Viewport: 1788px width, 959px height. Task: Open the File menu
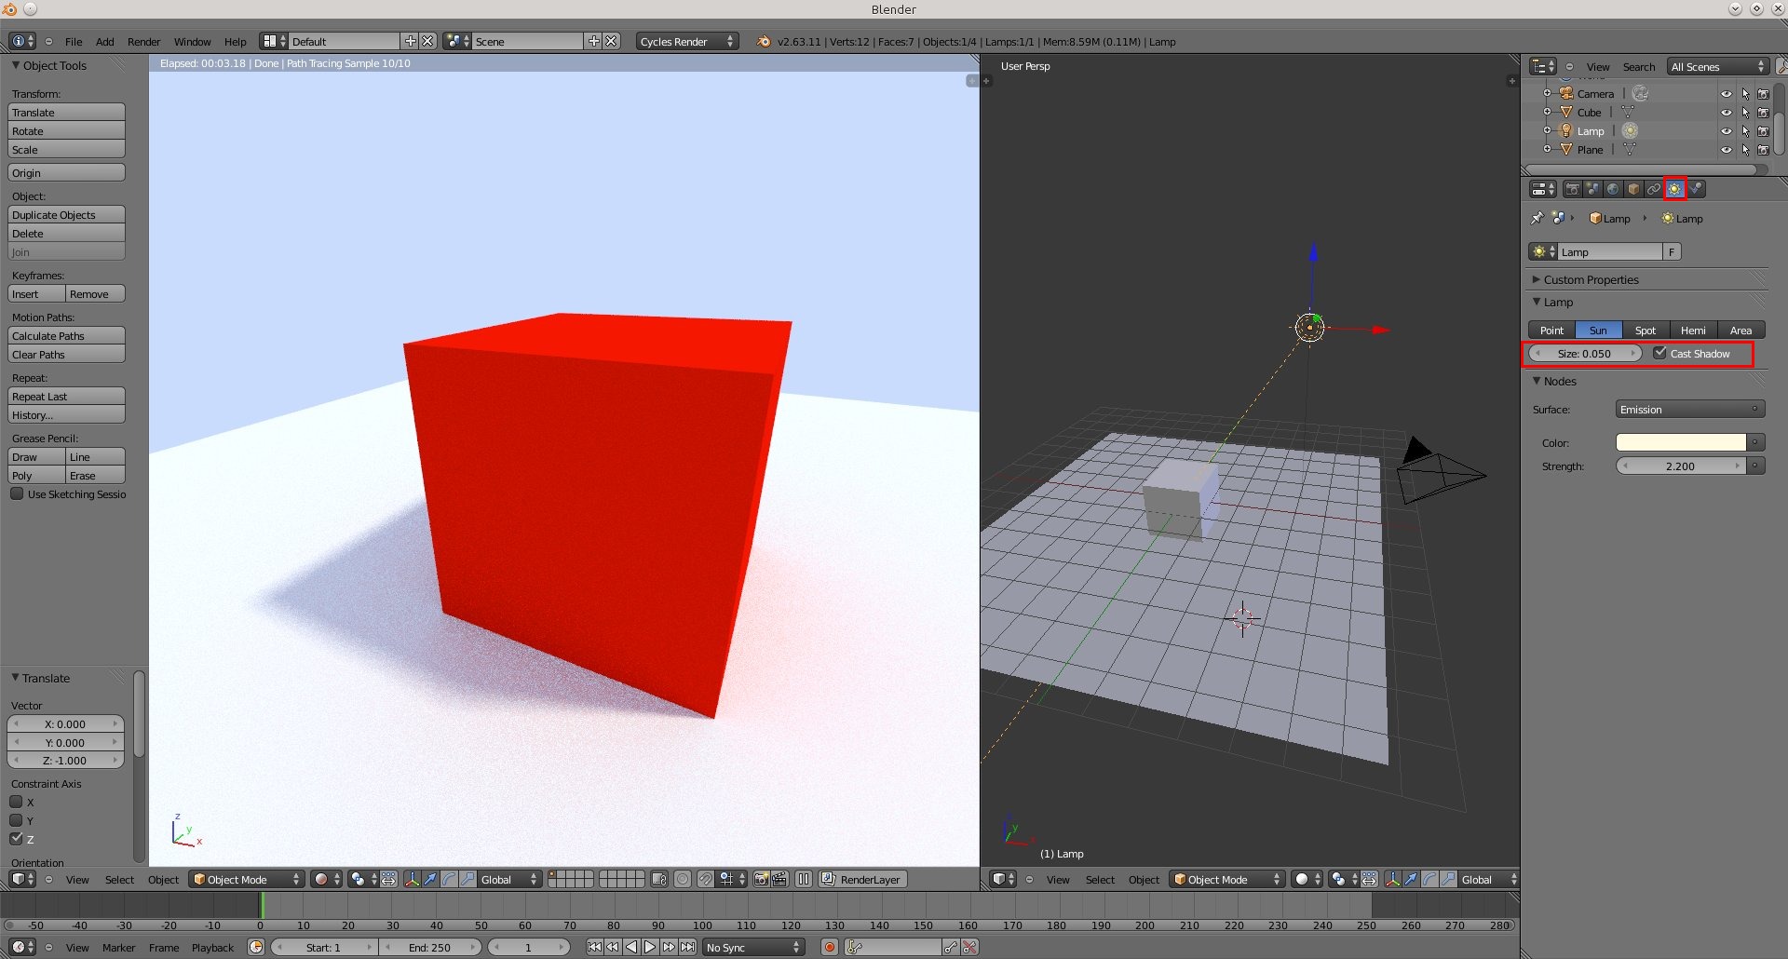pos(74,42)
